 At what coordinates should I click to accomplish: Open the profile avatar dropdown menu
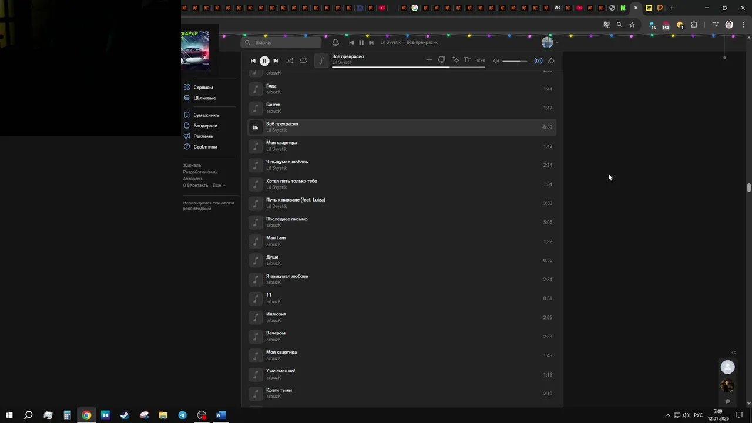coord(549,42)
